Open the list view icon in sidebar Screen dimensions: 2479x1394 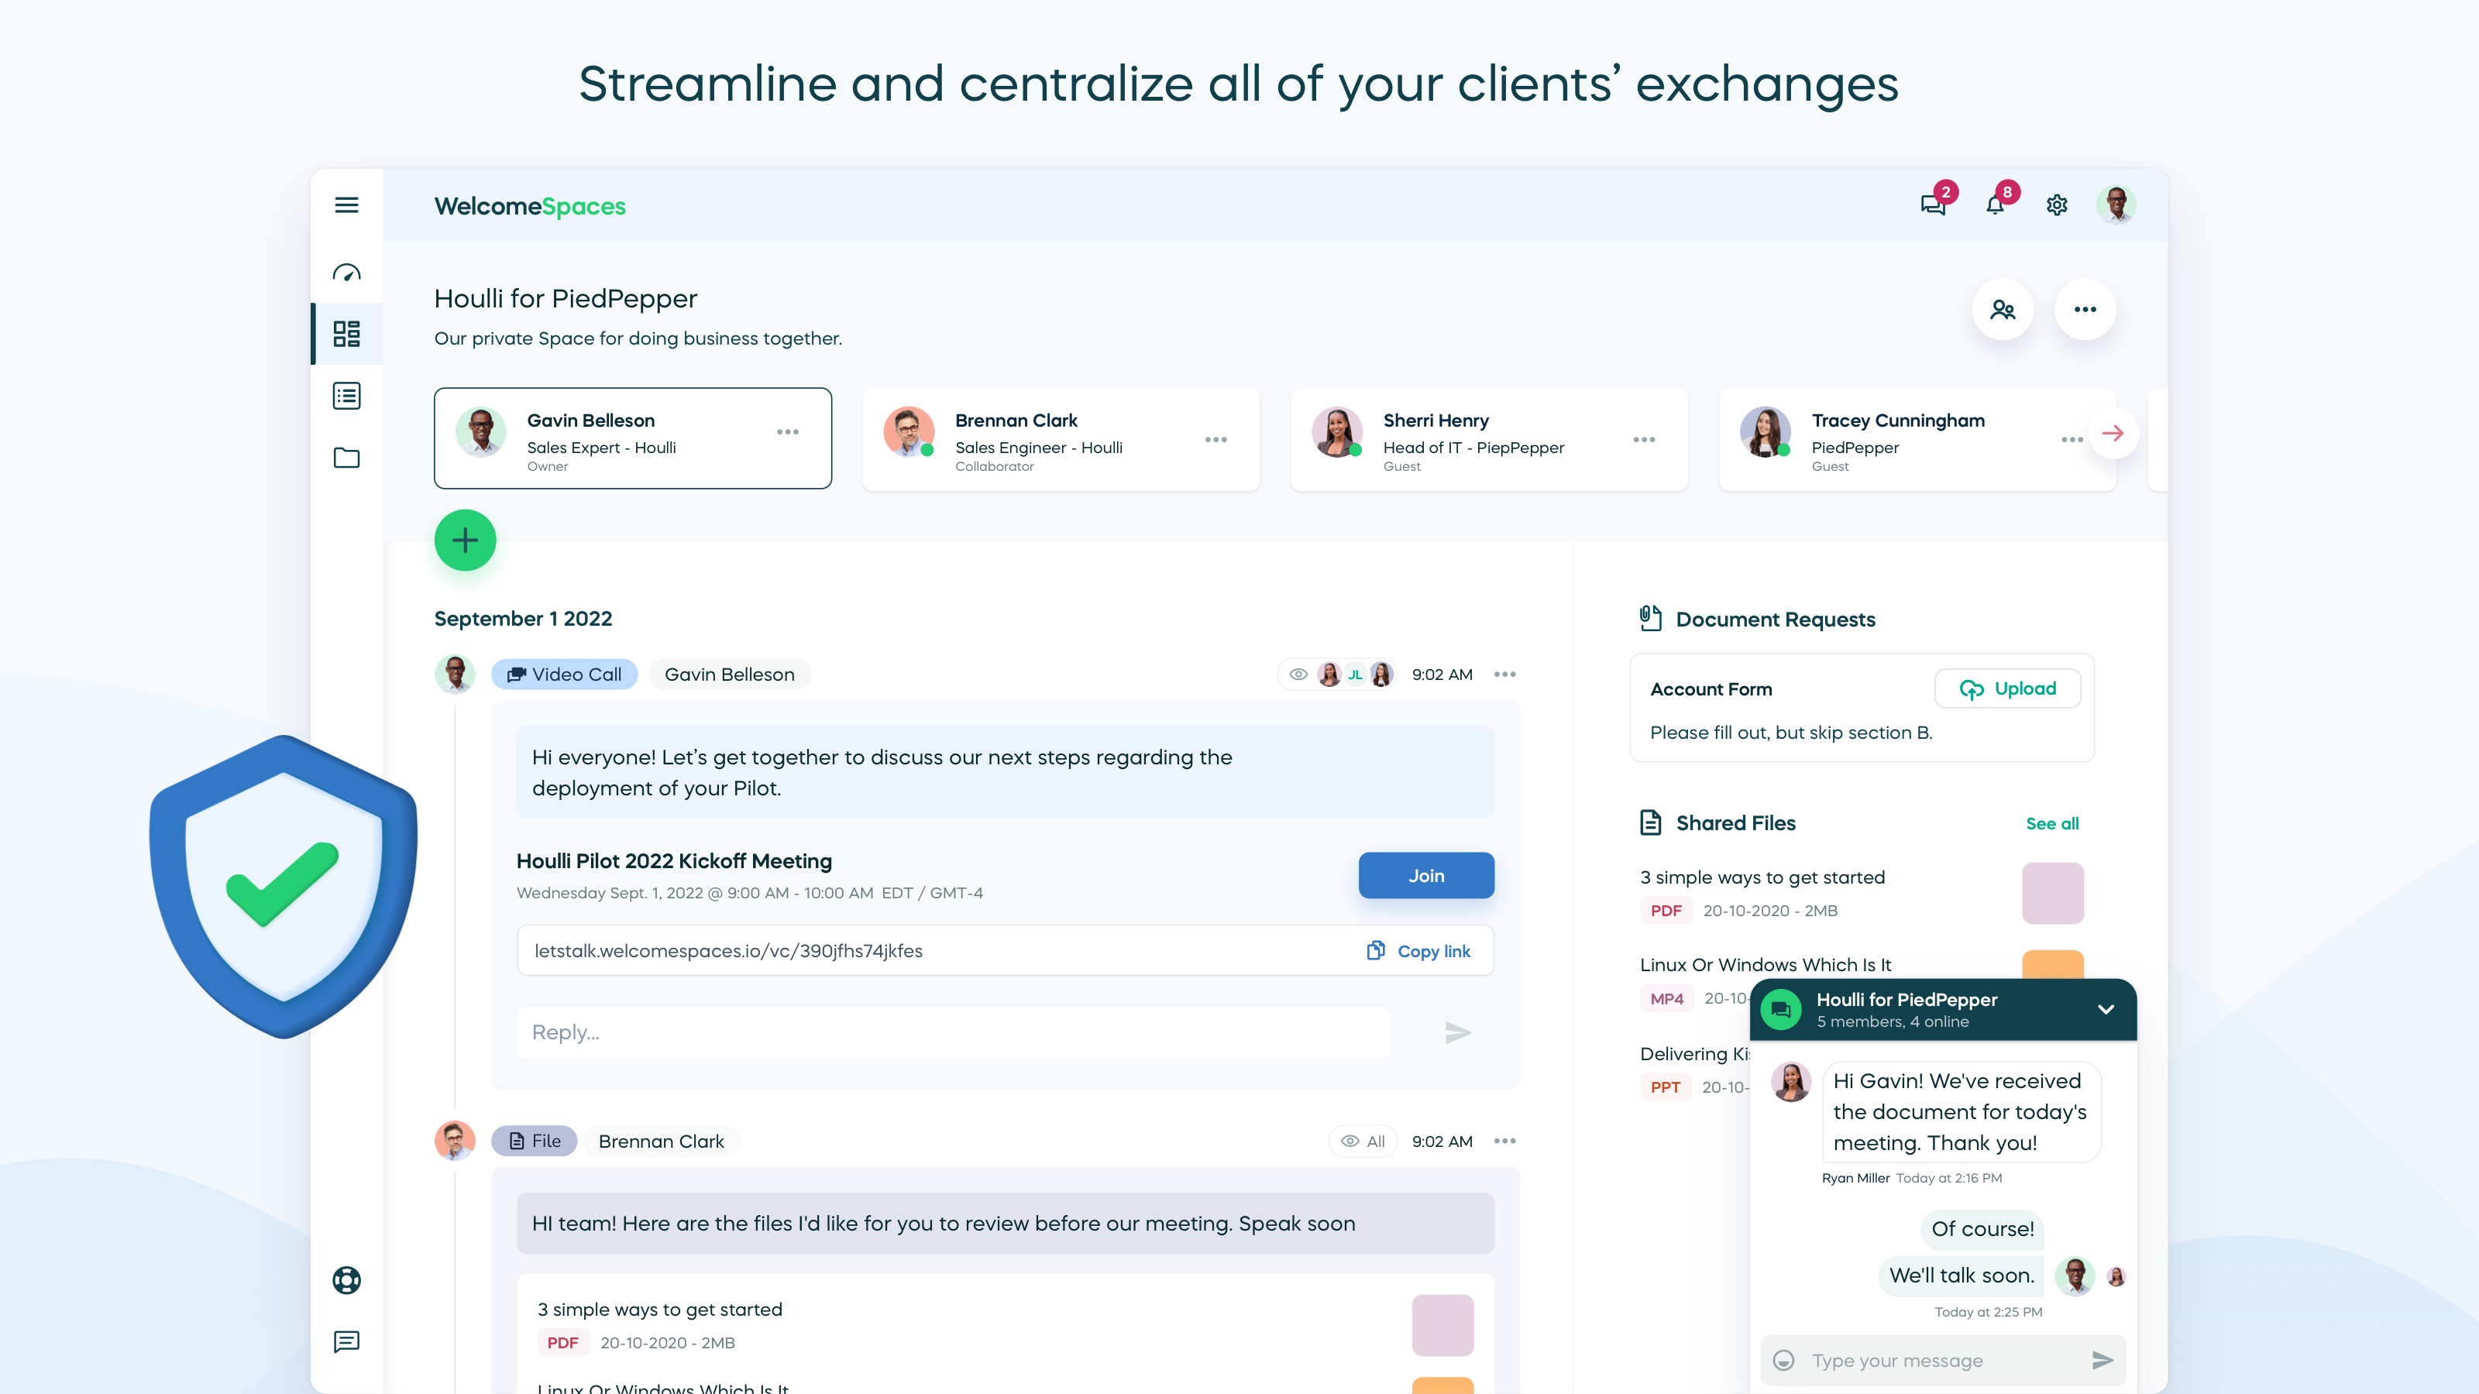pos(346,396)
